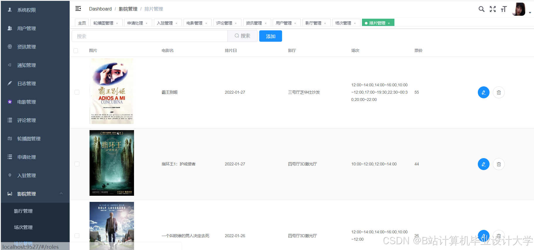Open the user avatar menu
Screen dimensions: 534x250
(519, 9)
